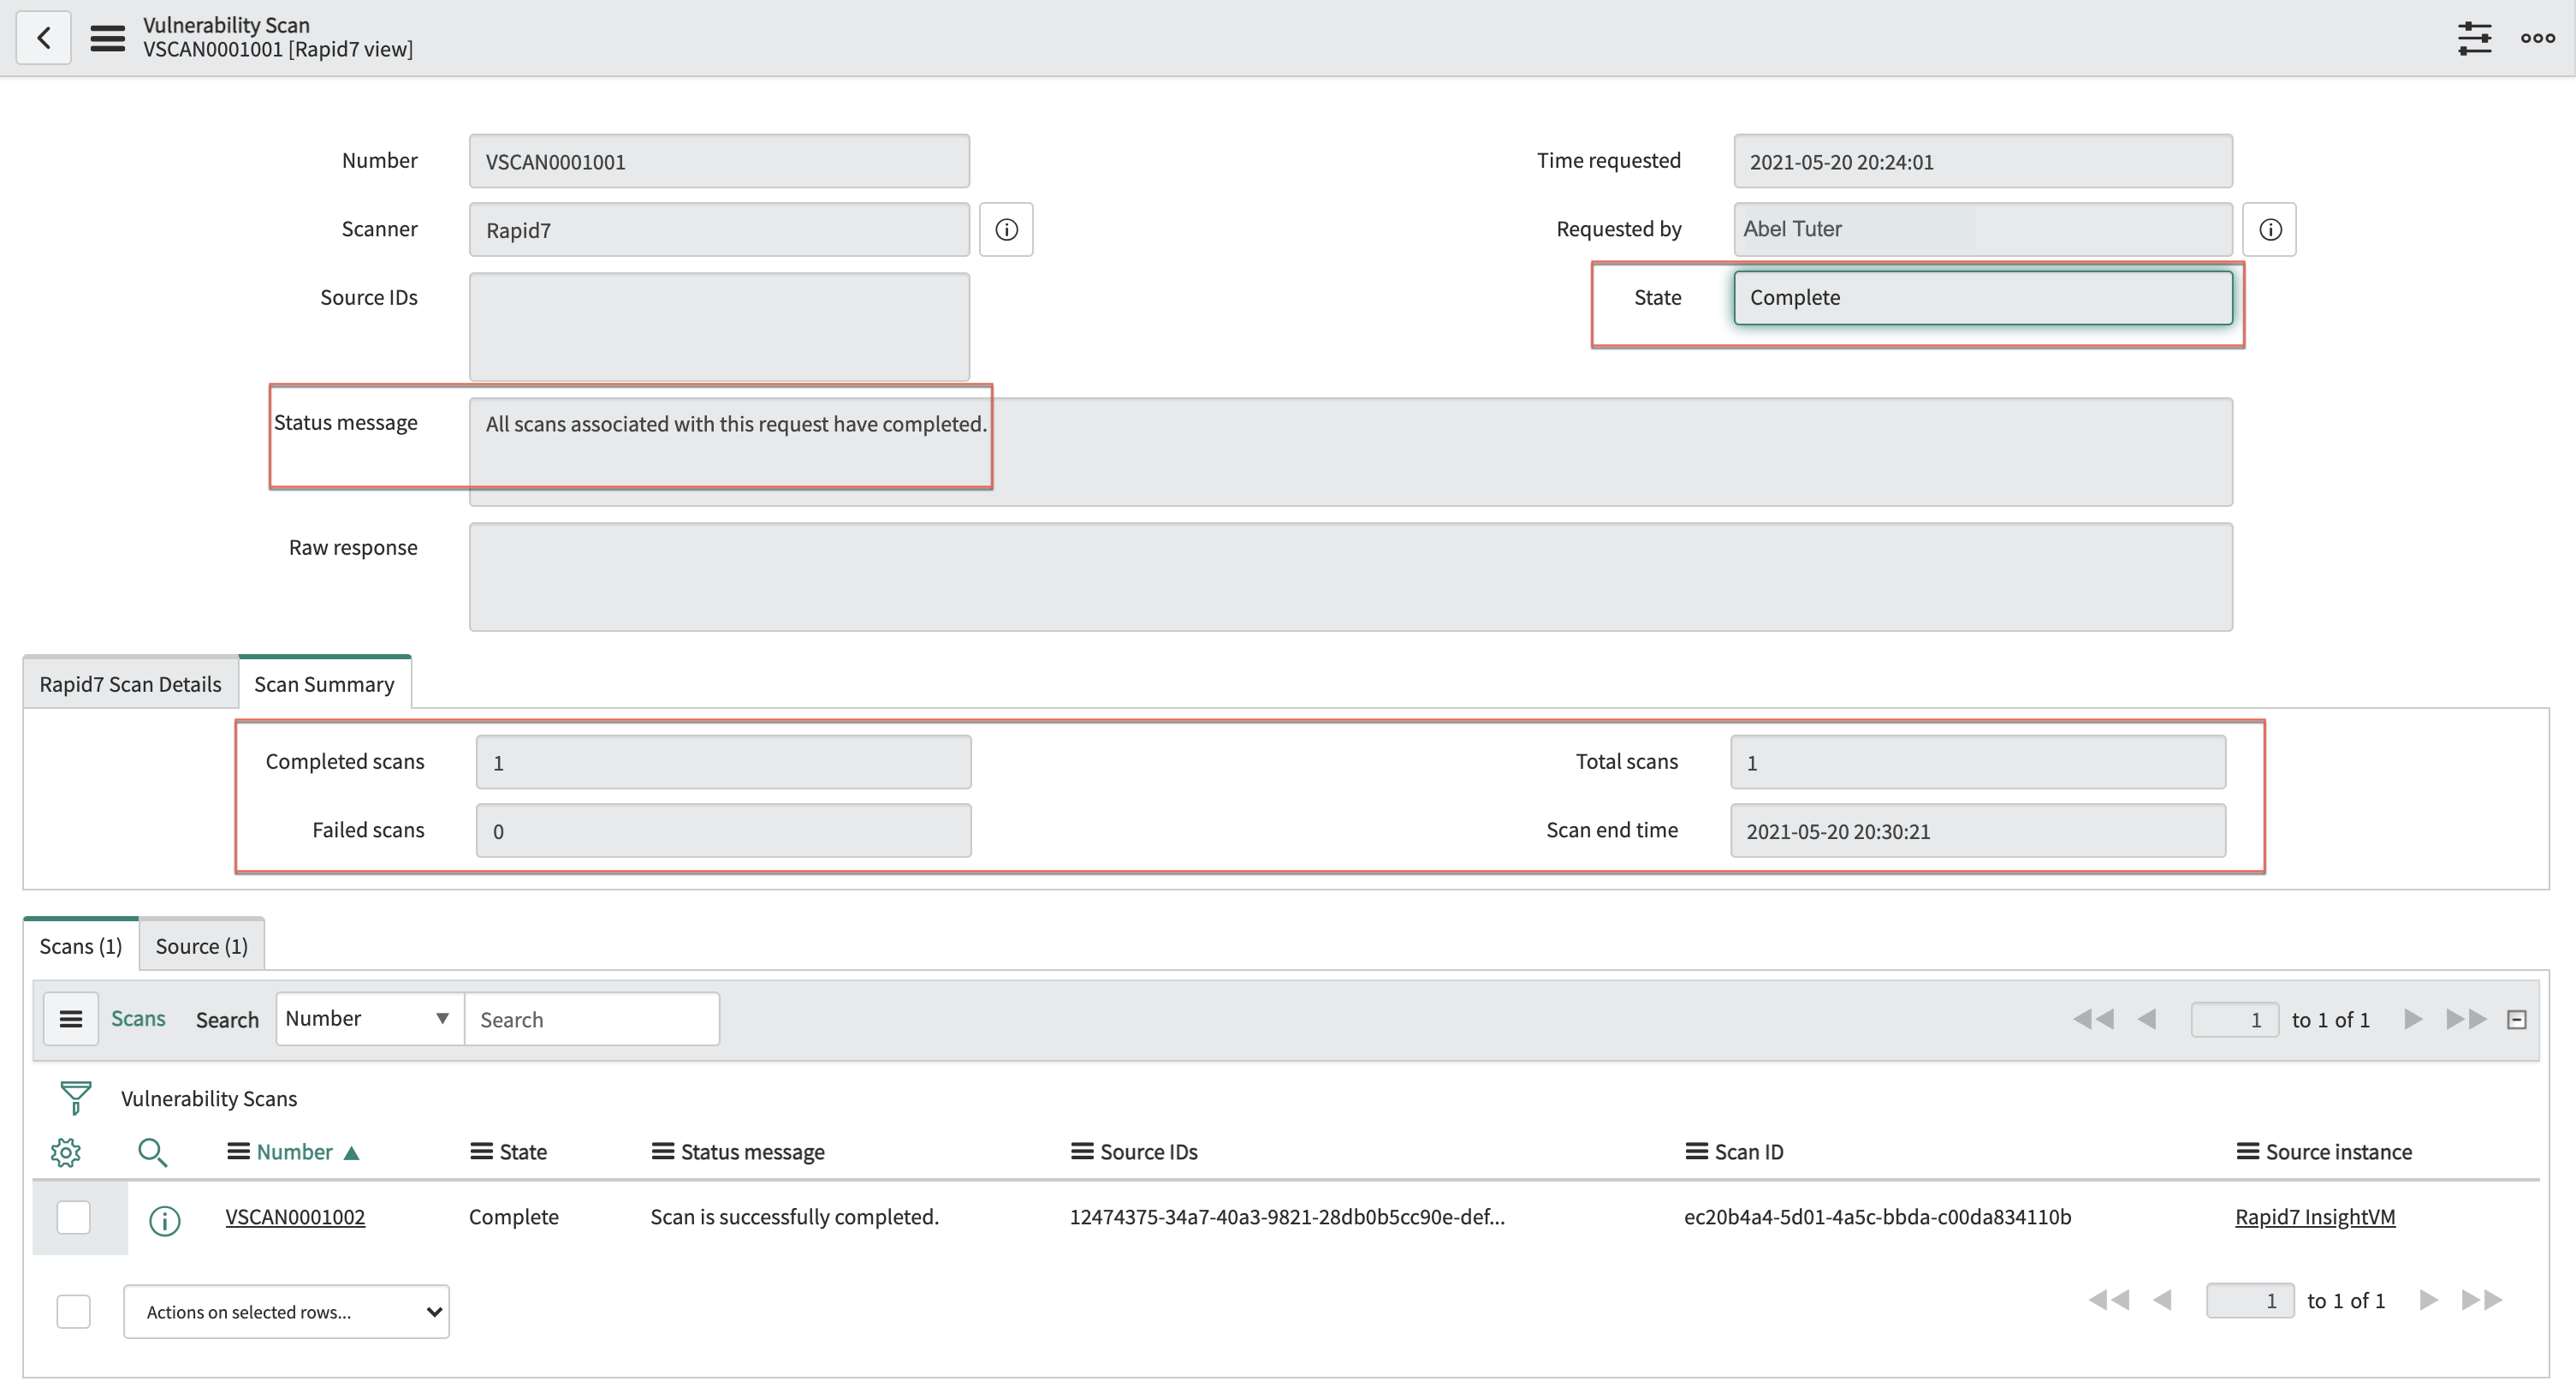
Task: Sort by the Scan ID column header
Action: pos(1749,1152)
